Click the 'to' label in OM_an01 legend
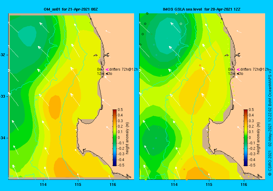273x191 pixels. [x=111, y=74]
